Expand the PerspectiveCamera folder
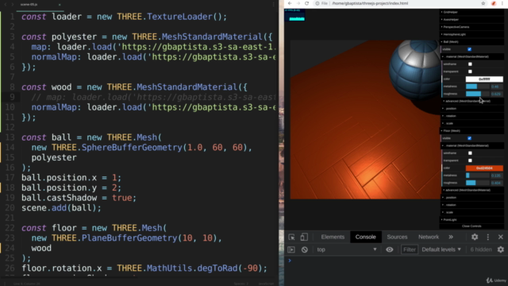The width and height of the screenshot is (508, 286). pos(471,27)
